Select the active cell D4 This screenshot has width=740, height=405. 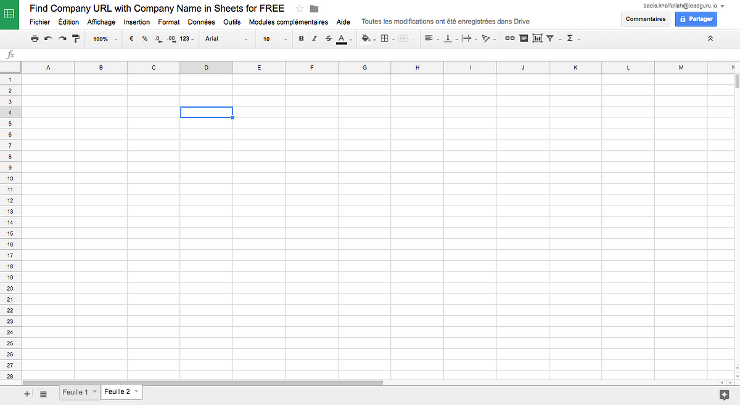206,112
